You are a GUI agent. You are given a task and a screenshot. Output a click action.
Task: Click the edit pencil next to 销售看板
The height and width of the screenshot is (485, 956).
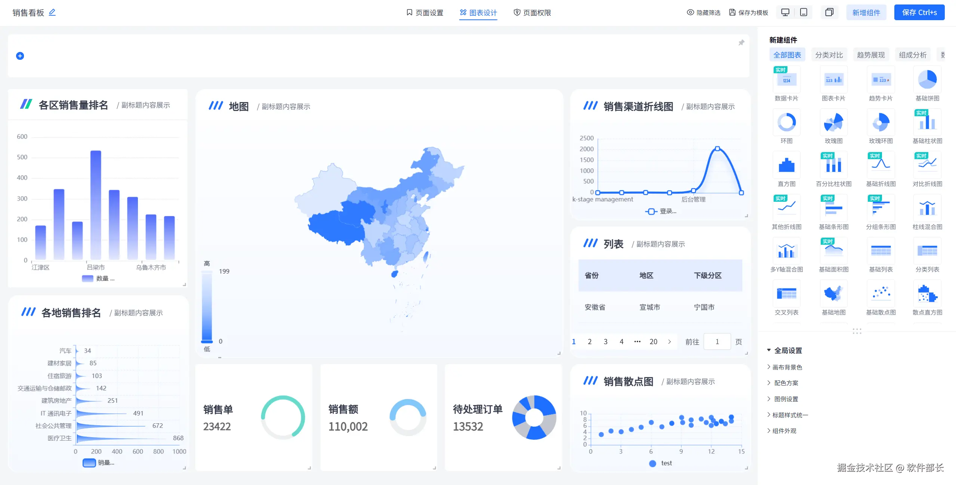[x=52, y=12]
